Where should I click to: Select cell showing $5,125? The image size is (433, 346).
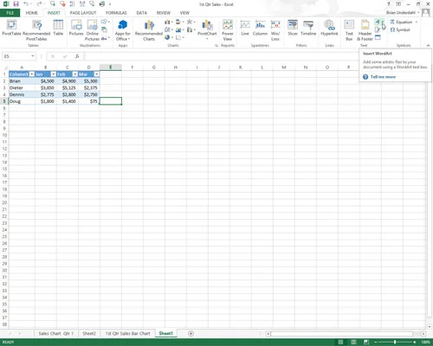68,87
